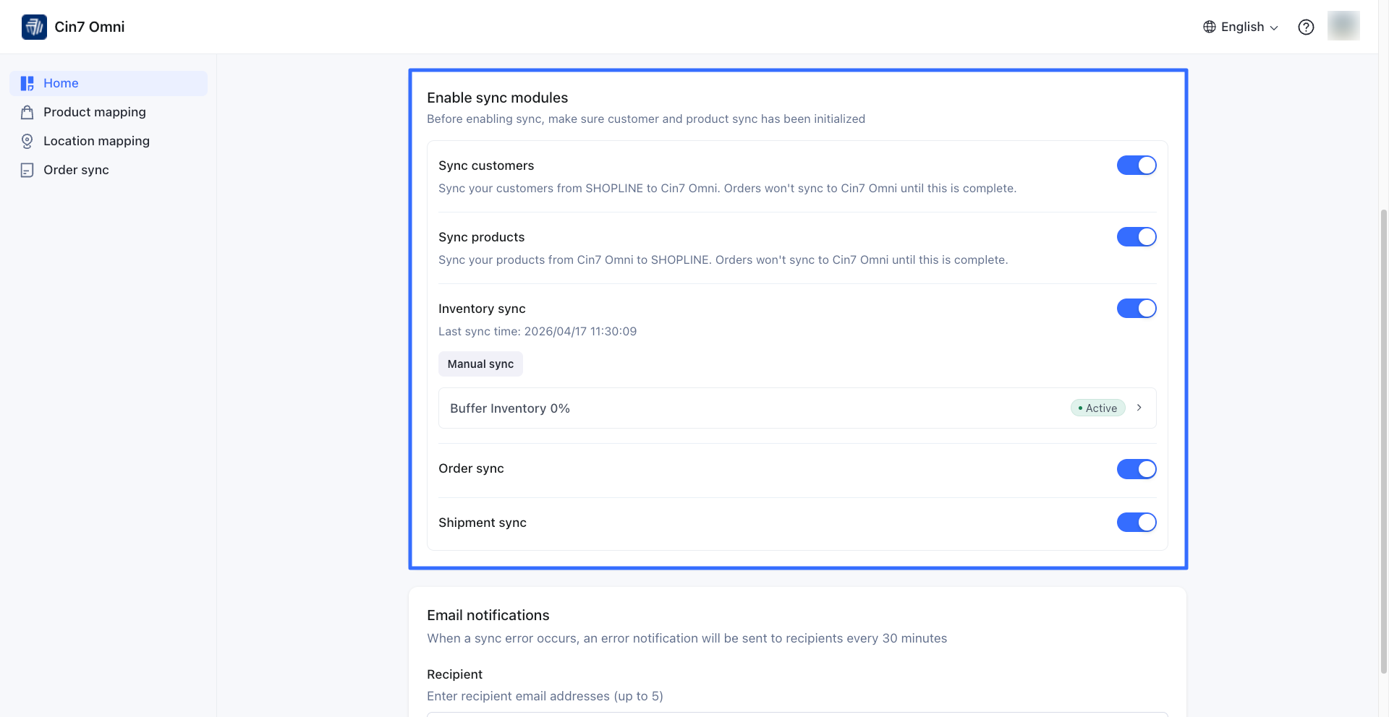Viewport: 1389px width, 717px height.
Task: Click the Sync products label
Action: (482, 237)
